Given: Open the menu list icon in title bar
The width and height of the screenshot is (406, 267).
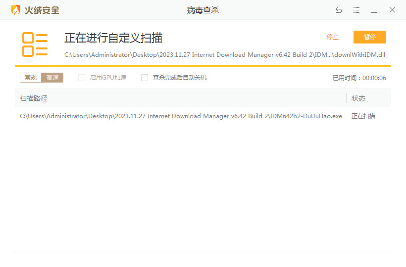Looking at the screenshot, I should point(356,10).
